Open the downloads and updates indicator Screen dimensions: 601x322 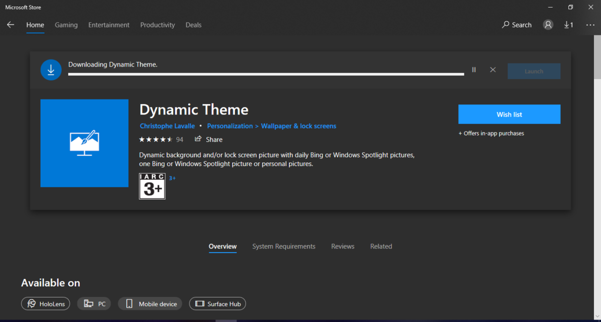pos(568,25)
